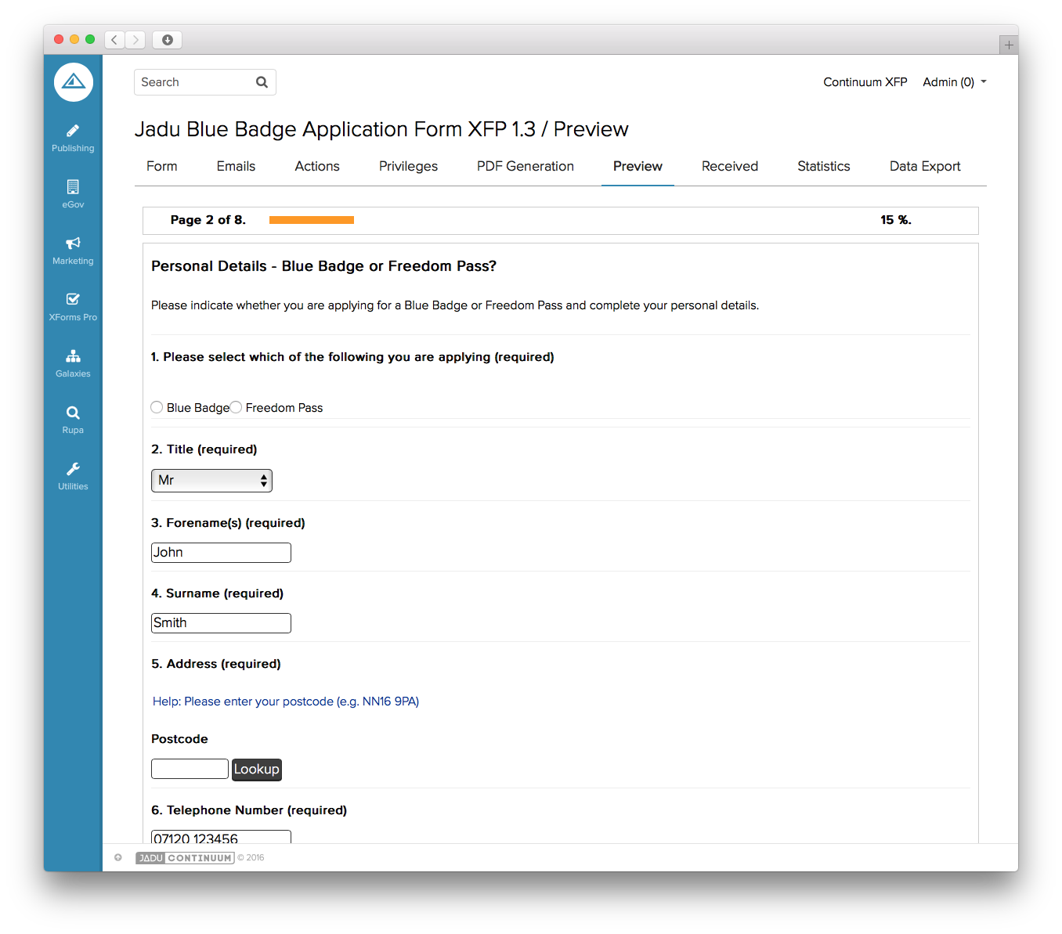
Task: Open the Rupa search icon
Action: tap(73, 413)
